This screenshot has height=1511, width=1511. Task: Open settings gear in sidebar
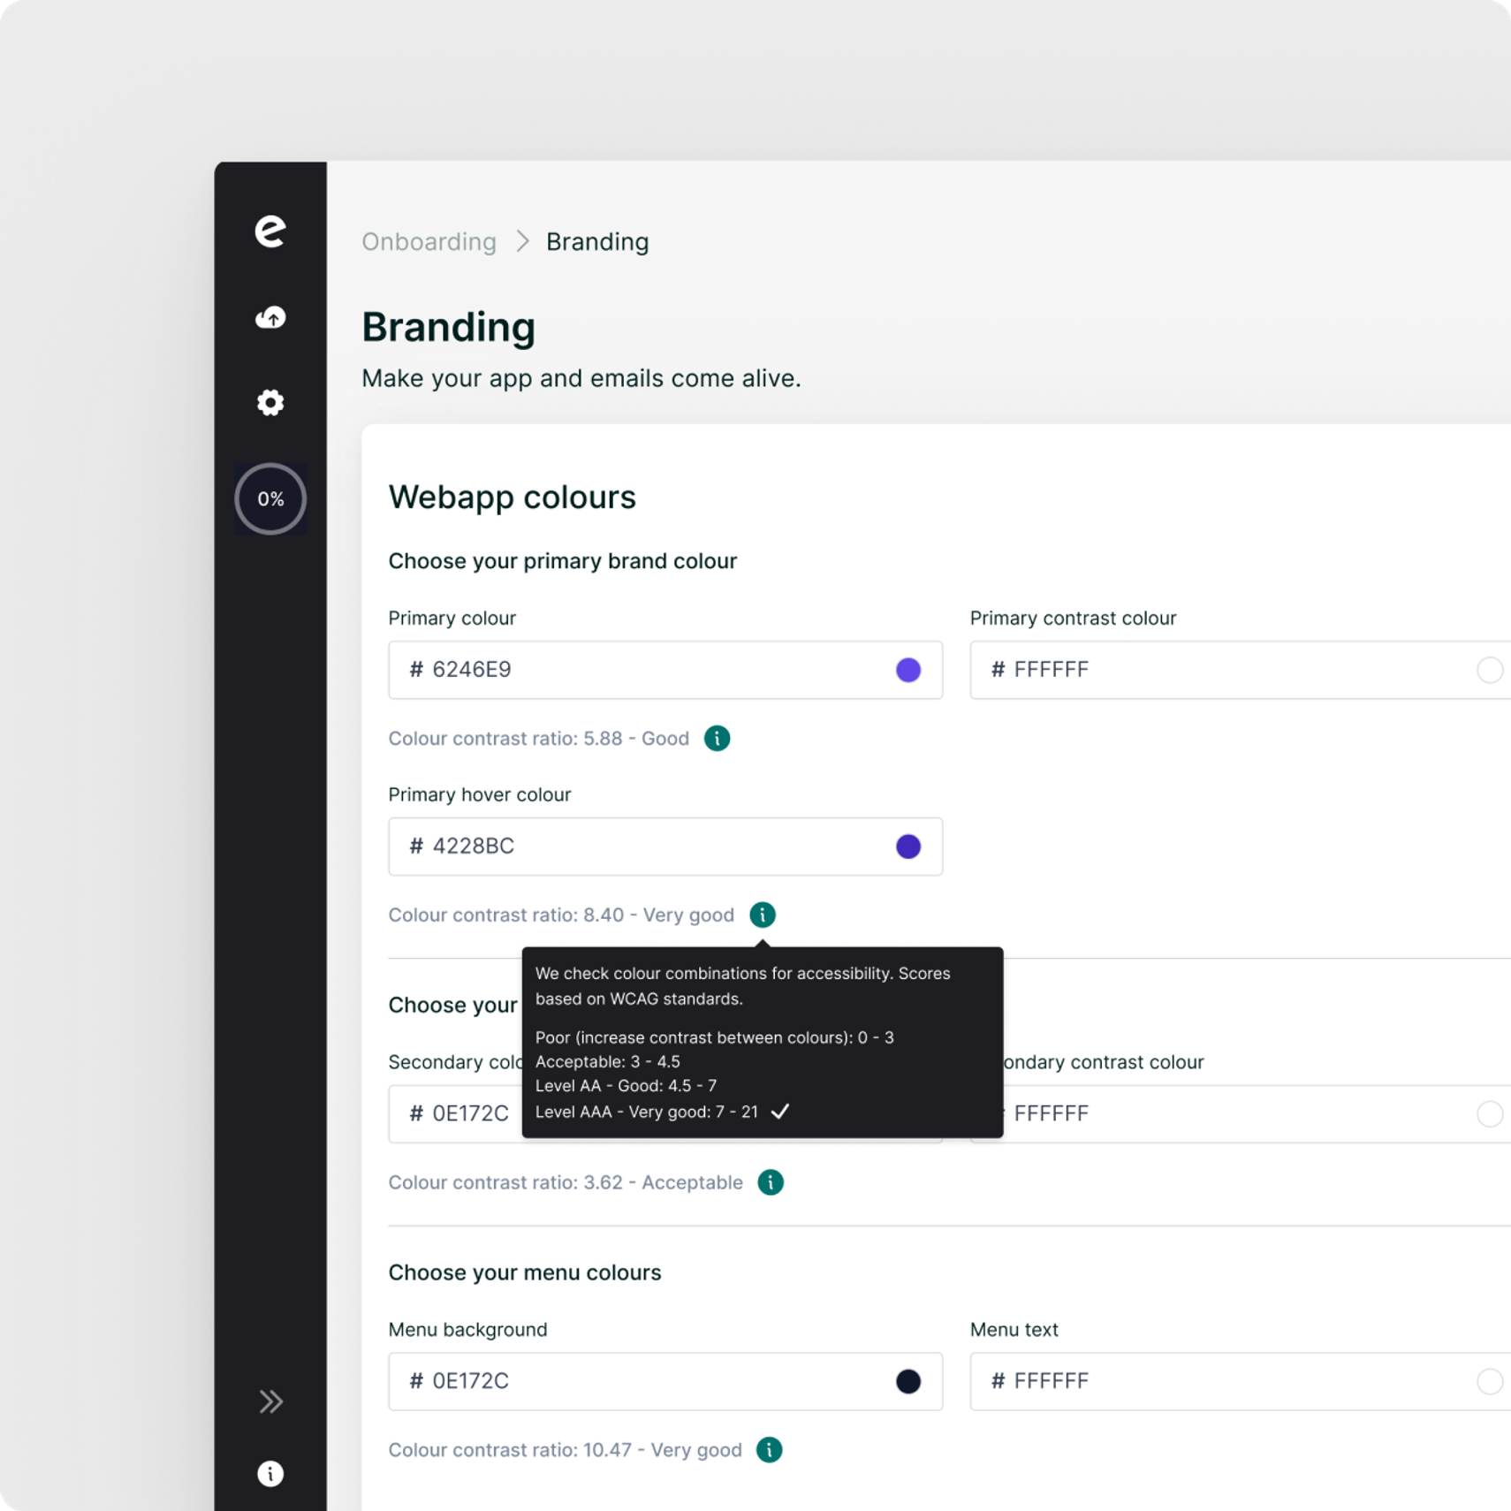pyautogui.click(x=270, y=403)
